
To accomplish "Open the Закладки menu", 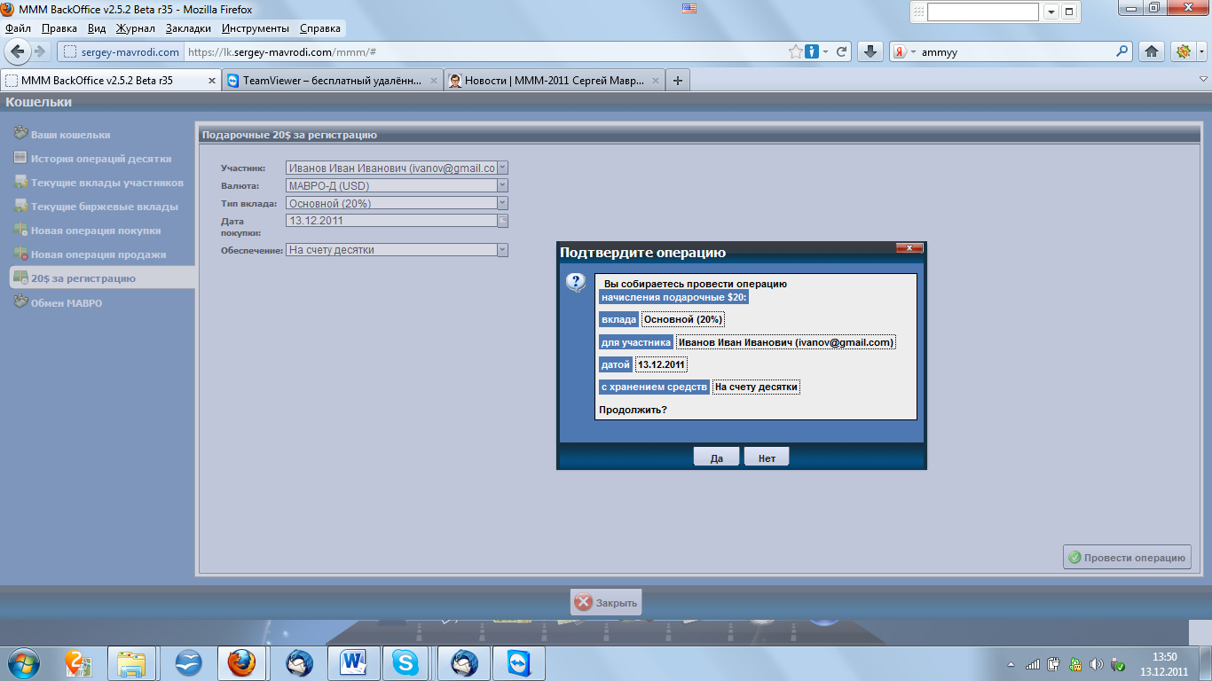I will [x=188, y=28].
